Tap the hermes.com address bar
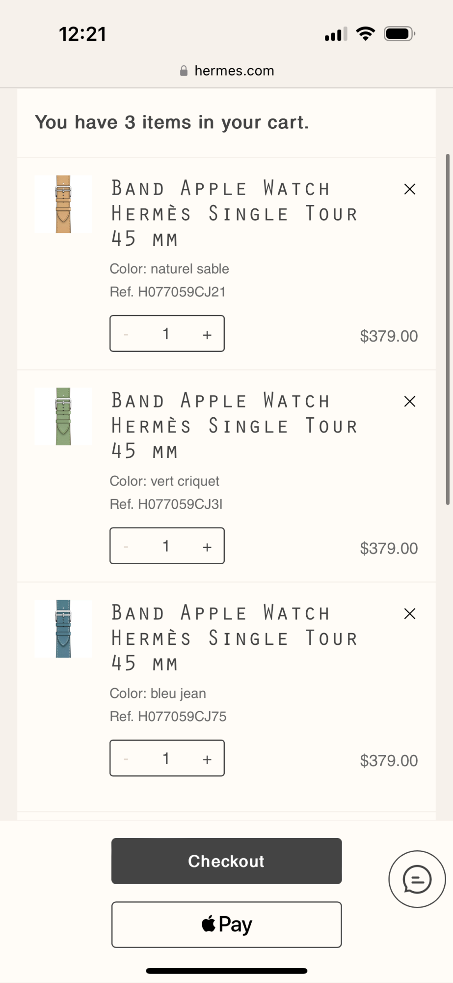The height and width of the screenshot is (983, 453). (x=234, y=71)
